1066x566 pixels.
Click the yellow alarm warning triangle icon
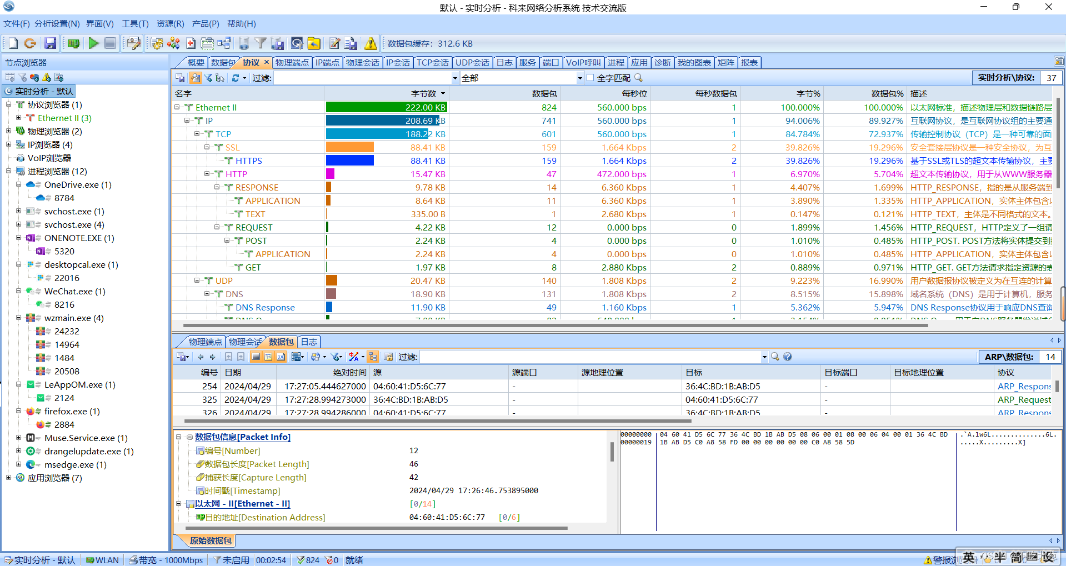[x=371, y=43]
